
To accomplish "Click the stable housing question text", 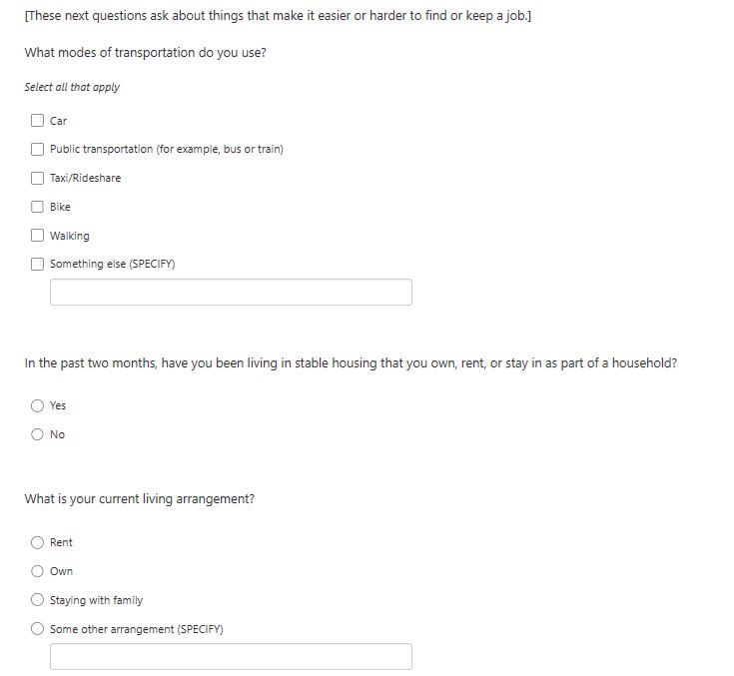I will pos(350,363).
